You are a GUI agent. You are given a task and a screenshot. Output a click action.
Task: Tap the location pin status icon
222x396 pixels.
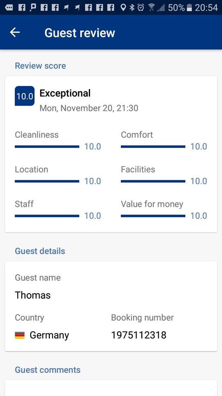click(123, 7)
